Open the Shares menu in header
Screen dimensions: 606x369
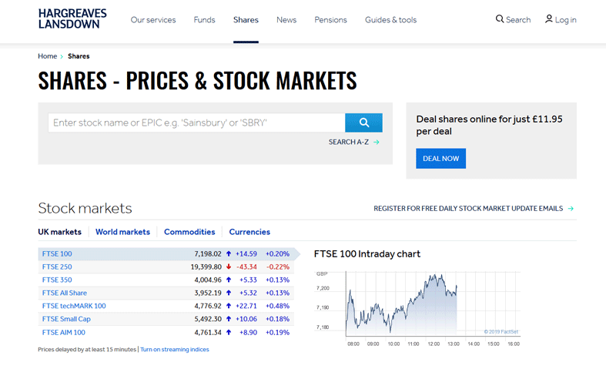[246, 20]
